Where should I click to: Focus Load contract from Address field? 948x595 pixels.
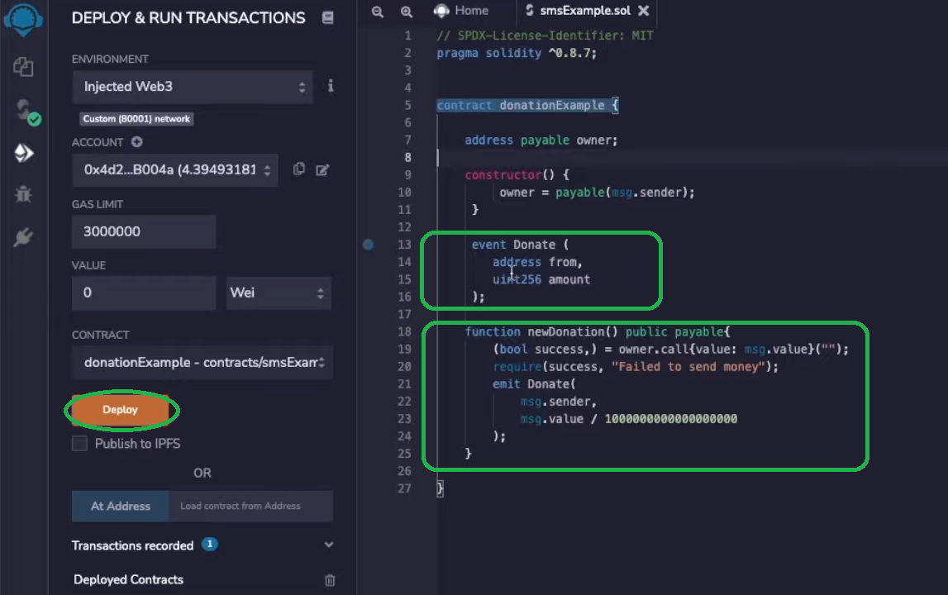[250, 506]
